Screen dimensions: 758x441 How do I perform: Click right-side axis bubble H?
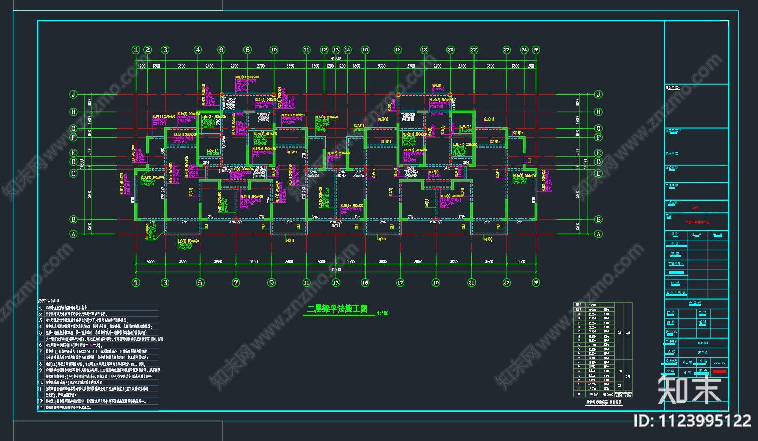[599, 112]
